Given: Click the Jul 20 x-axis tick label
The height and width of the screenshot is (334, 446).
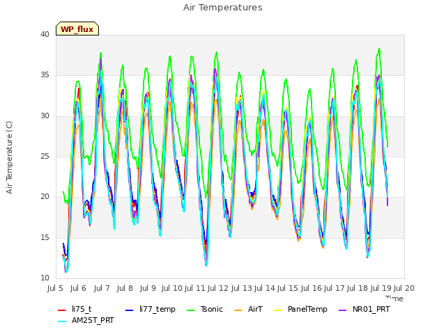Looking at the screenshot, I should click(x=404, y=288).
